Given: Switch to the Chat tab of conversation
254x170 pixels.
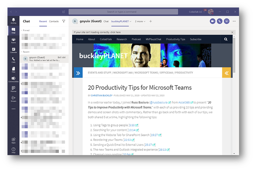Looking at the screenshot, I should click(106, 21).
